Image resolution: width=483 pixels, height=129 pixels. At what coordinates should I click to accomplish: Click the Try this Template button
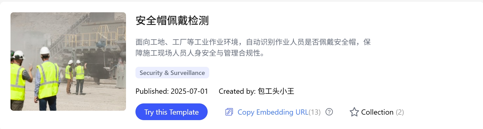click(171, 112)
